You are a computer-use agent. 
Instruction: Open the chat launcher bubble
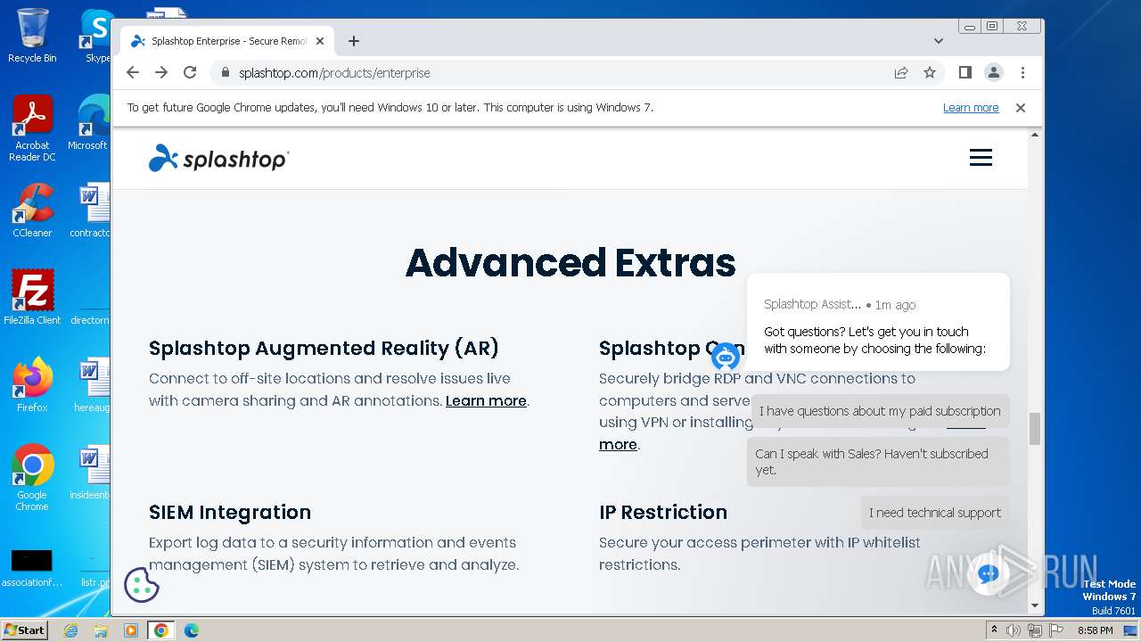(987, 574)
